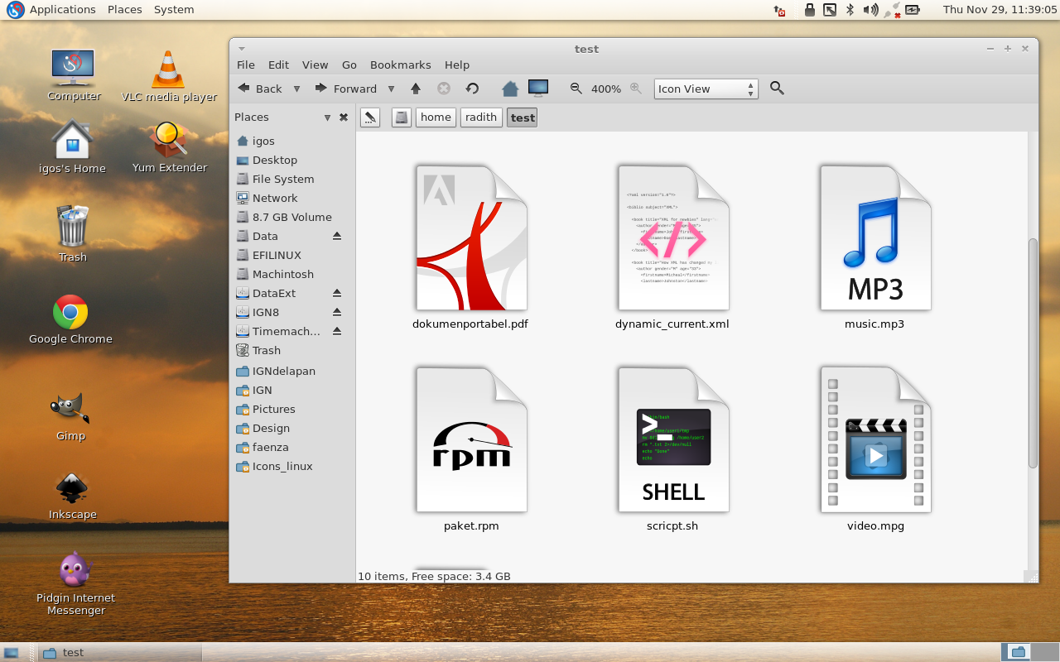The width and height of the screenshot is (1060, 662).
Task: Zoom in the icon view
Action: 636,88
